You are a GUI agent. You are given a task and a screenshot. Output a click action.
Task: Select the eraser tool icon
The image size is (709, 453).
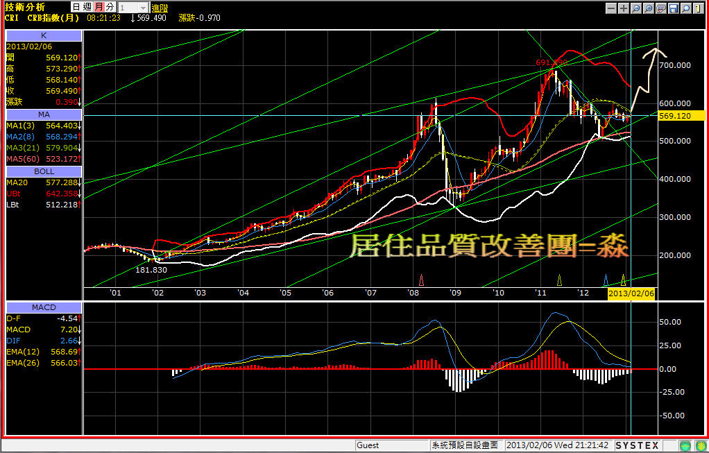(661, 8)
